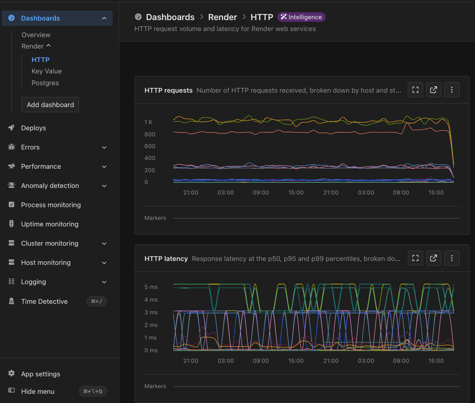This screenshot has width=475, height=403.
Task: Click the App settings gear icon
Action: point(11,374)
